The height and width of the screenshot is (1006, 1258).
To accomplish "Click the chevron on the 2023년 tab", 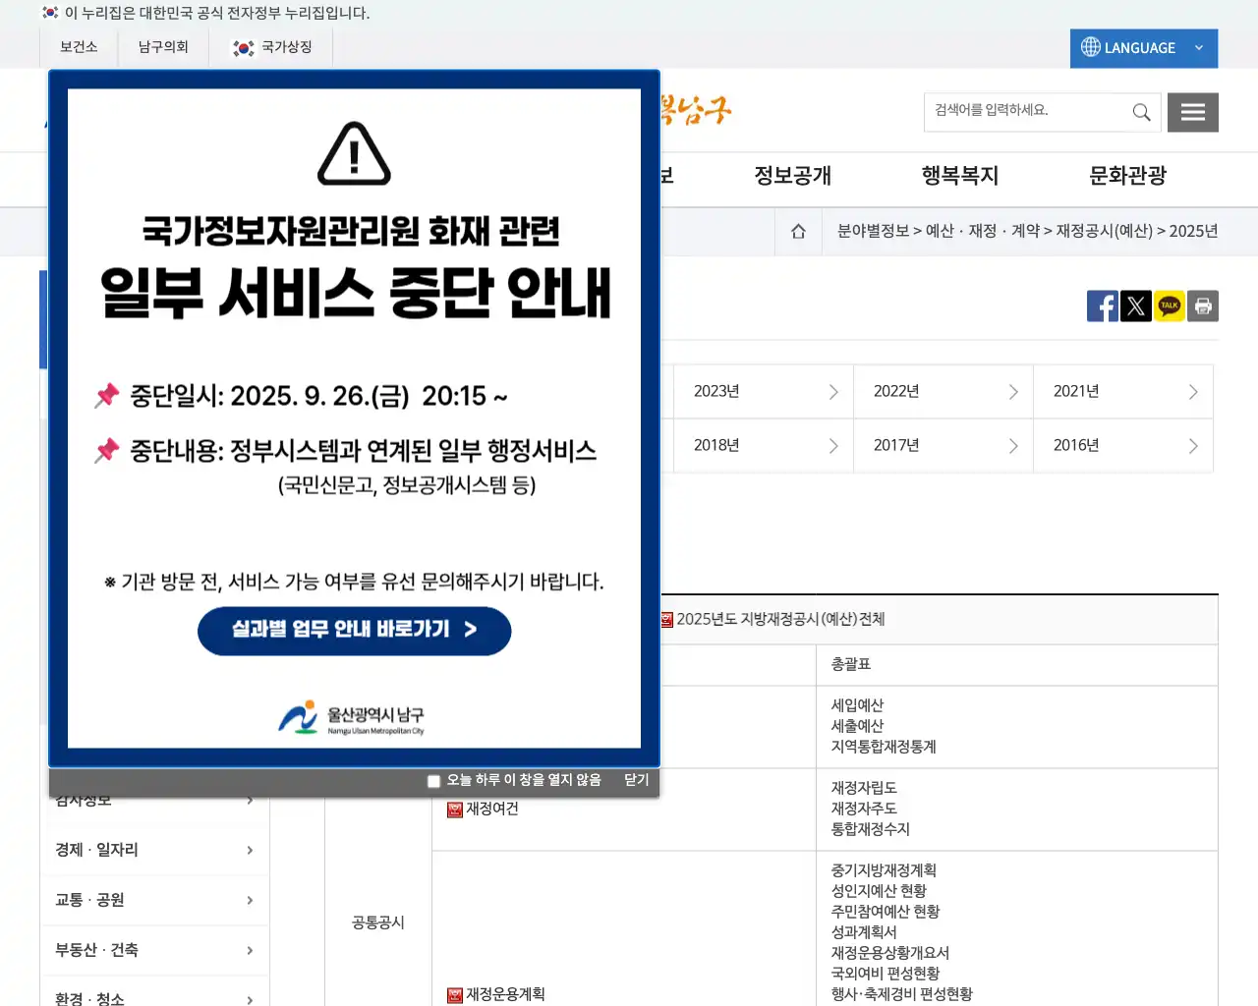I will [x=833, y=392].
